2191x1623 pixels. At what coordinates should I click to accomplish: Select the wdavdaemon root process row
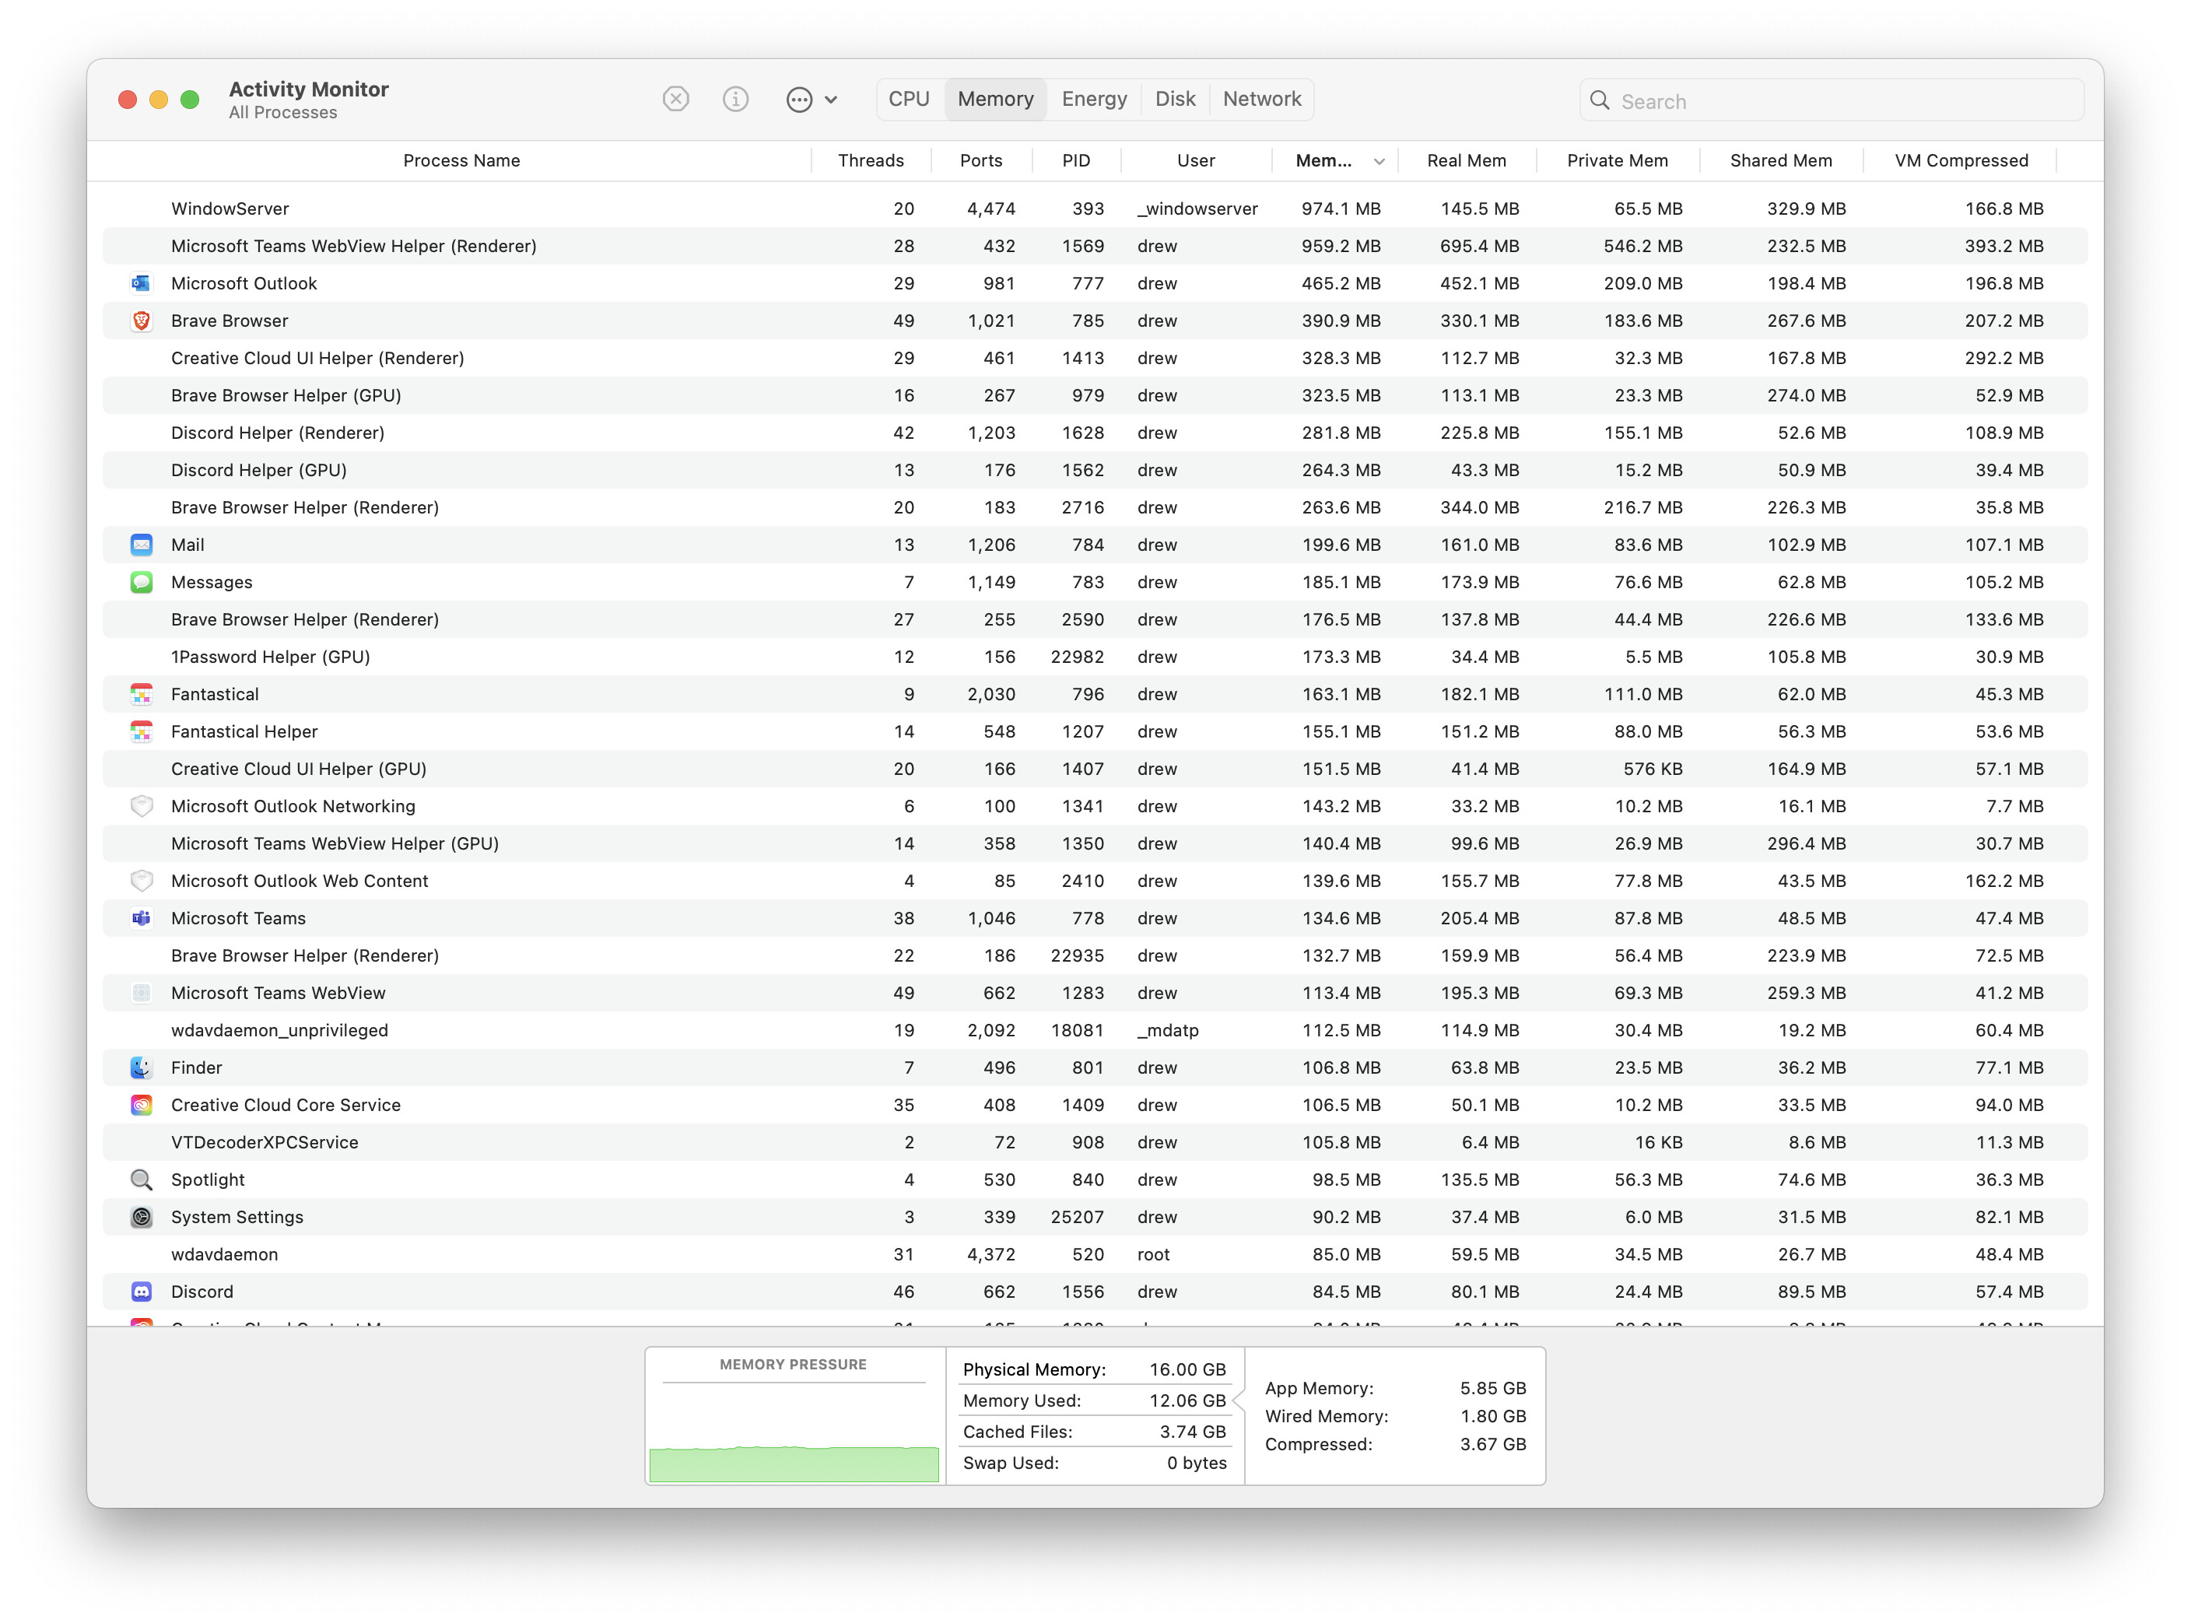[1095, 1253]
